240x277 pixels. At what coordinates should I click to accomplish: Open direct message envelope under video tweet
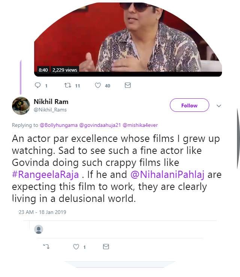tap(127, 86)
